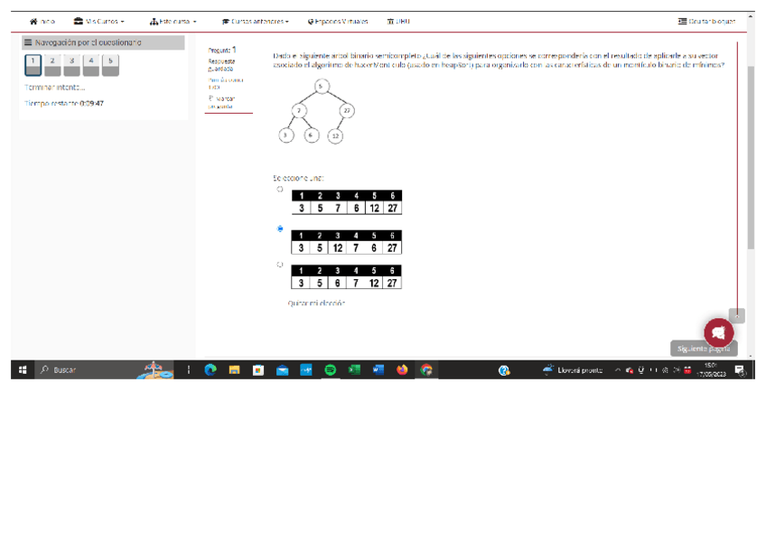The image size is (766, 541).
Task: Switch to Chrome in taskbar
Action: [426, 370]
